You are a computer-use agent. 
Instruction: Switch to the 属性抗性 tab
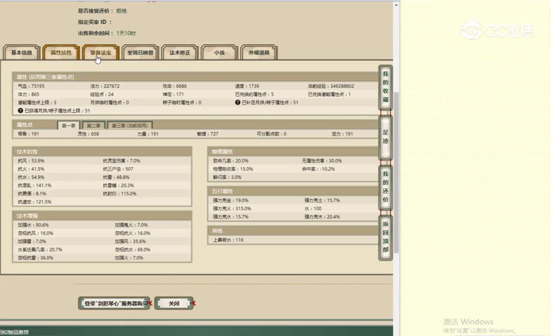(x=61, y=53)
